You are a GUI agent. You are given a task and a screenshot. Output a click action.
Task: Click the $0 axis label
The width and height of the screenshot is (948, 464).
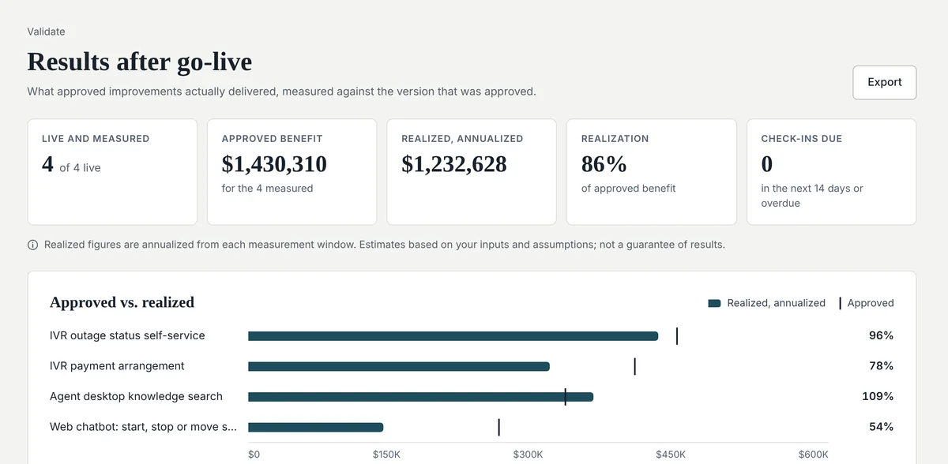click(254, 455)
